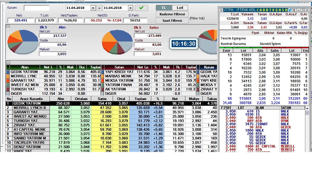Click the Net value field 329.491
The width and height of the screenshot is (312, 178).
pyautogui.click(x=21, y=20)
